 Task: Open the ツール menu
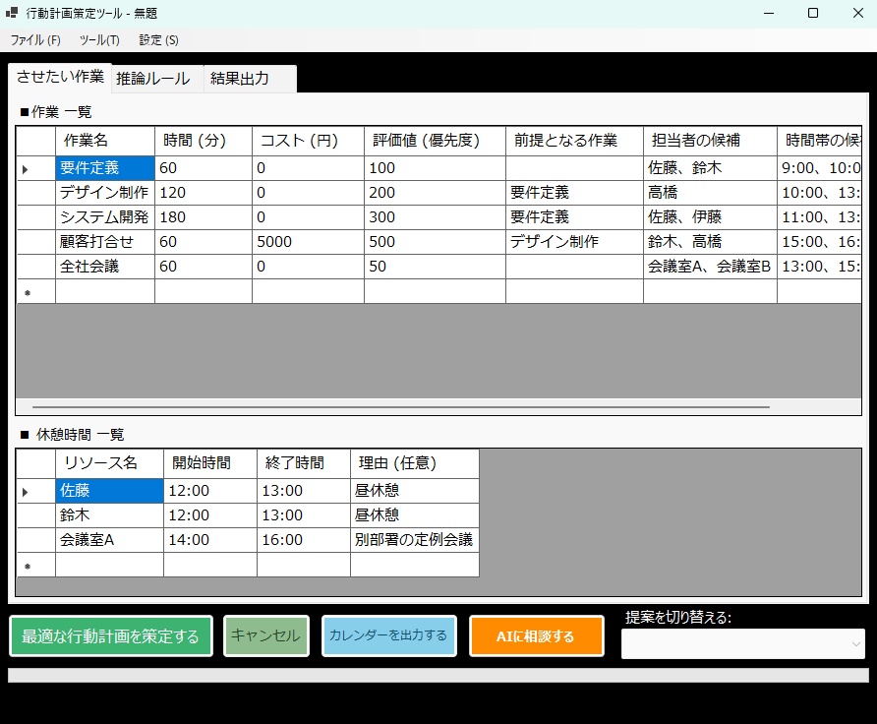[x=96, y=39]
